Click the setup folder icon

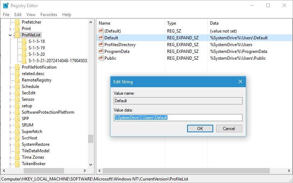(x=17, y=106)
